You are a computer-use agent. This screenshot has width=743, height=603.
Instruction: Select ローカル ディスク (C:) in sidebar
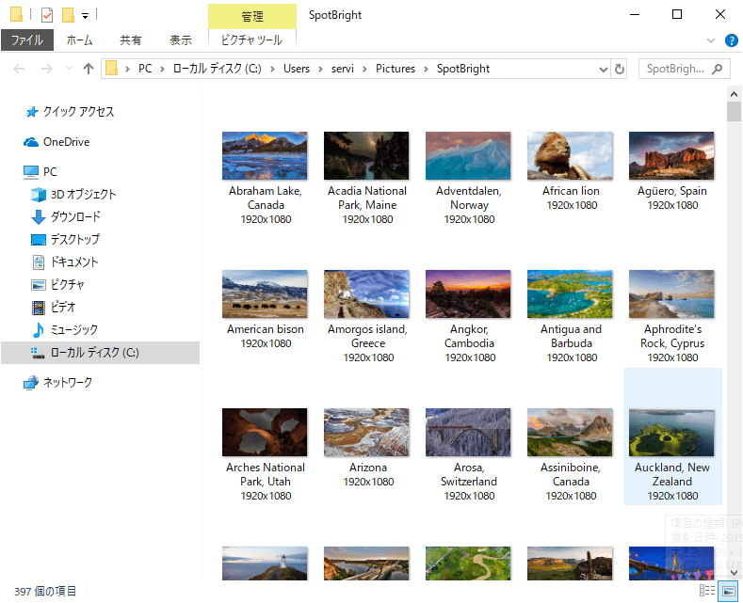(x=100, y=353)
